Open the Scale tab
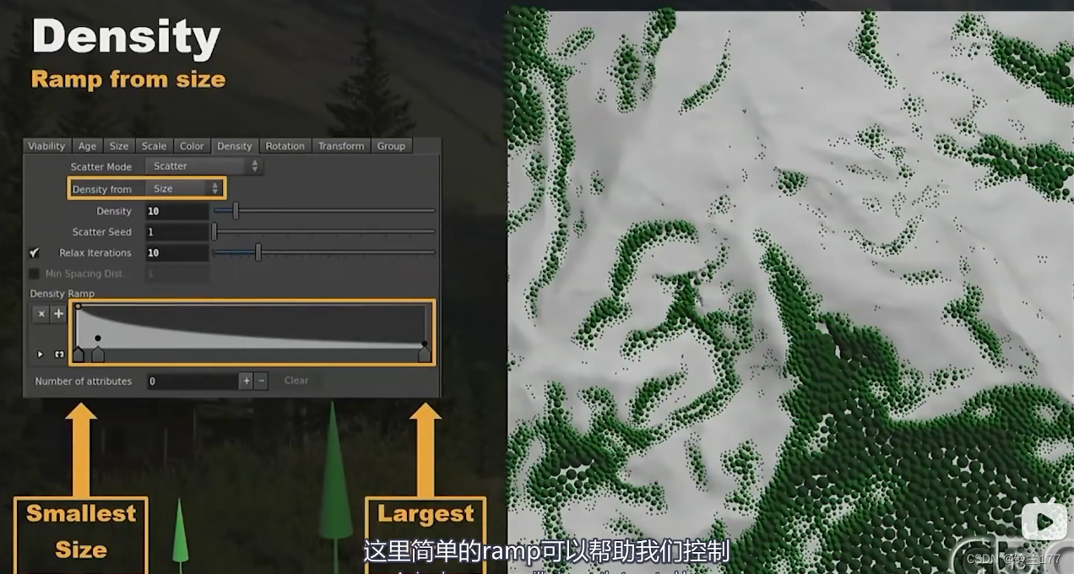The width and height of the screenshot is (1074, 574). (x=154, y=146)
